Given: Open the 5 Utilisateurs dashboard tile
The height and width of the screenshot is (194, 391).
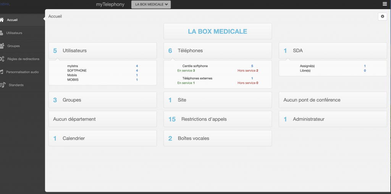Looking at the screenshot, I should (102, 50).
